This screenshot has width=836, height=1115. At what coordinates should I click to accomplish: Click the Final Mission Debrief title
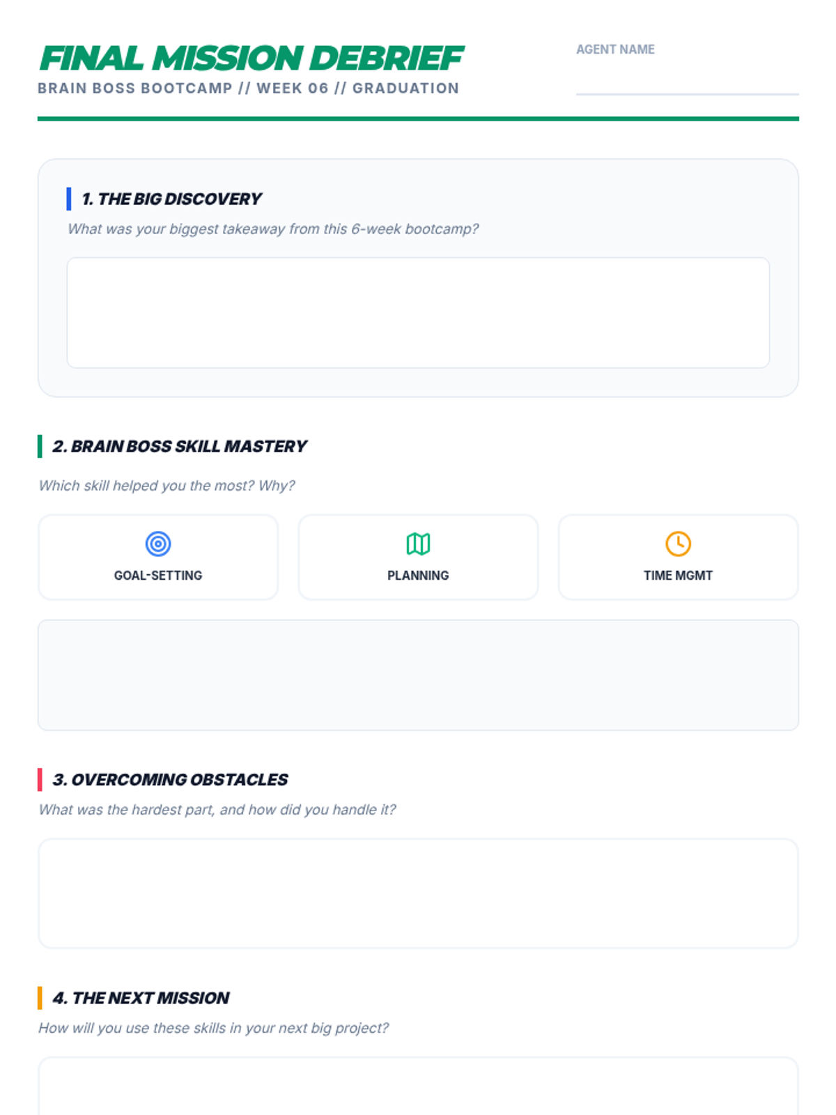[251, 59]
